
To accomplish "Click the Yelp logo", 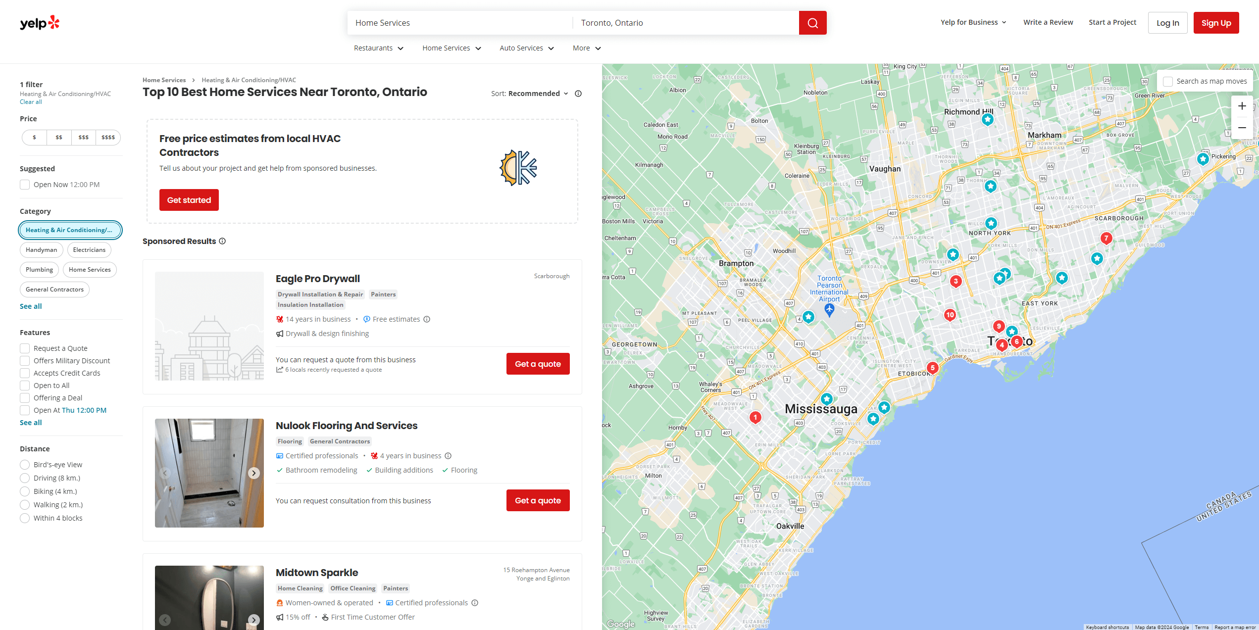I will [40, 23].
